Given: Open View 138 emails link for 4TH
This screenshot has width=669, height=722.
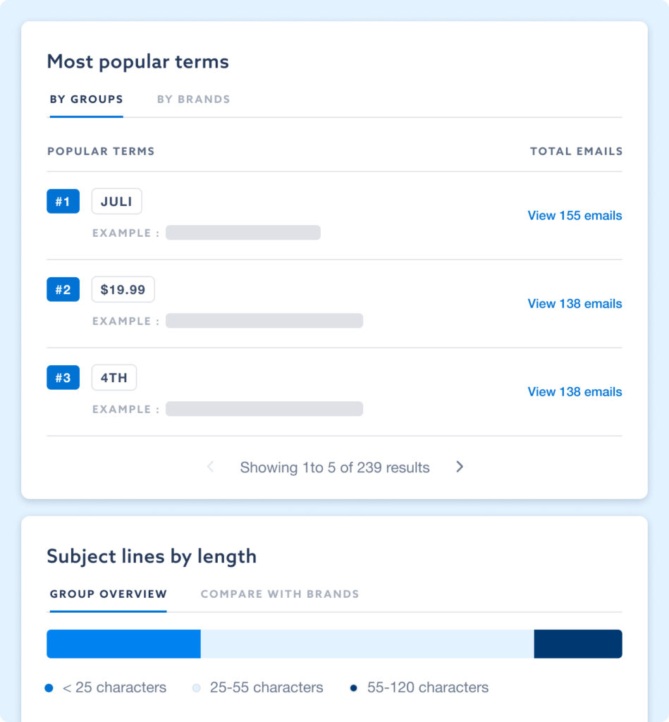Looking at the screenshot, I should (x=575, y=392).
